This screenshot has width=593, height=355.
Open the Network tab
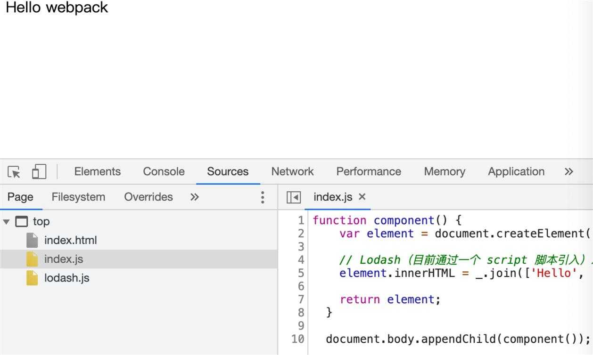(x=292, y=172)
